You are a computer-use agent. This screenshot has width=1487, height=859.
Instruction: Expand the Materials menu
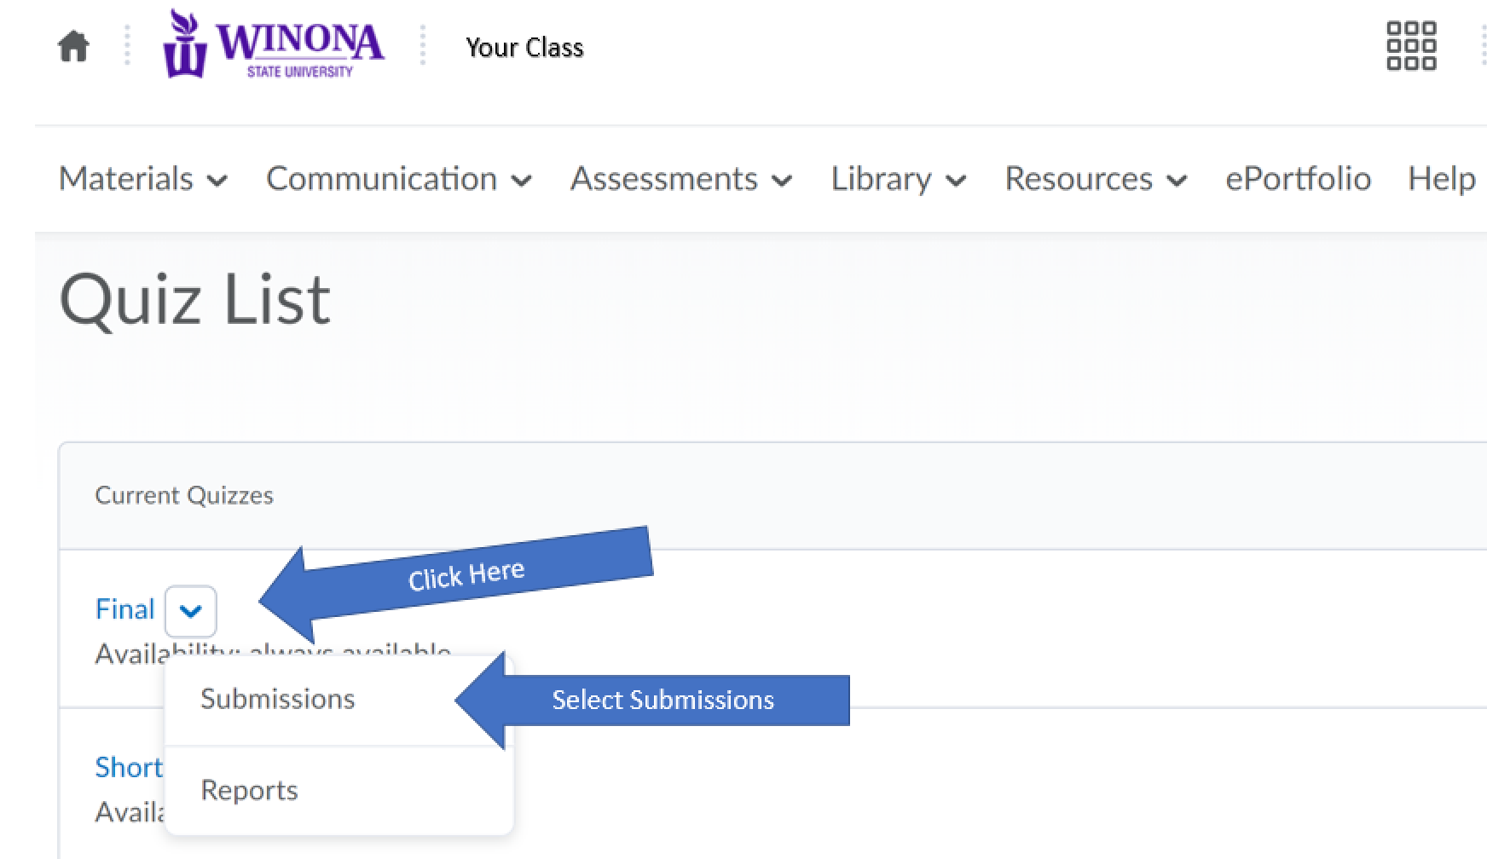tap(142, 179)
